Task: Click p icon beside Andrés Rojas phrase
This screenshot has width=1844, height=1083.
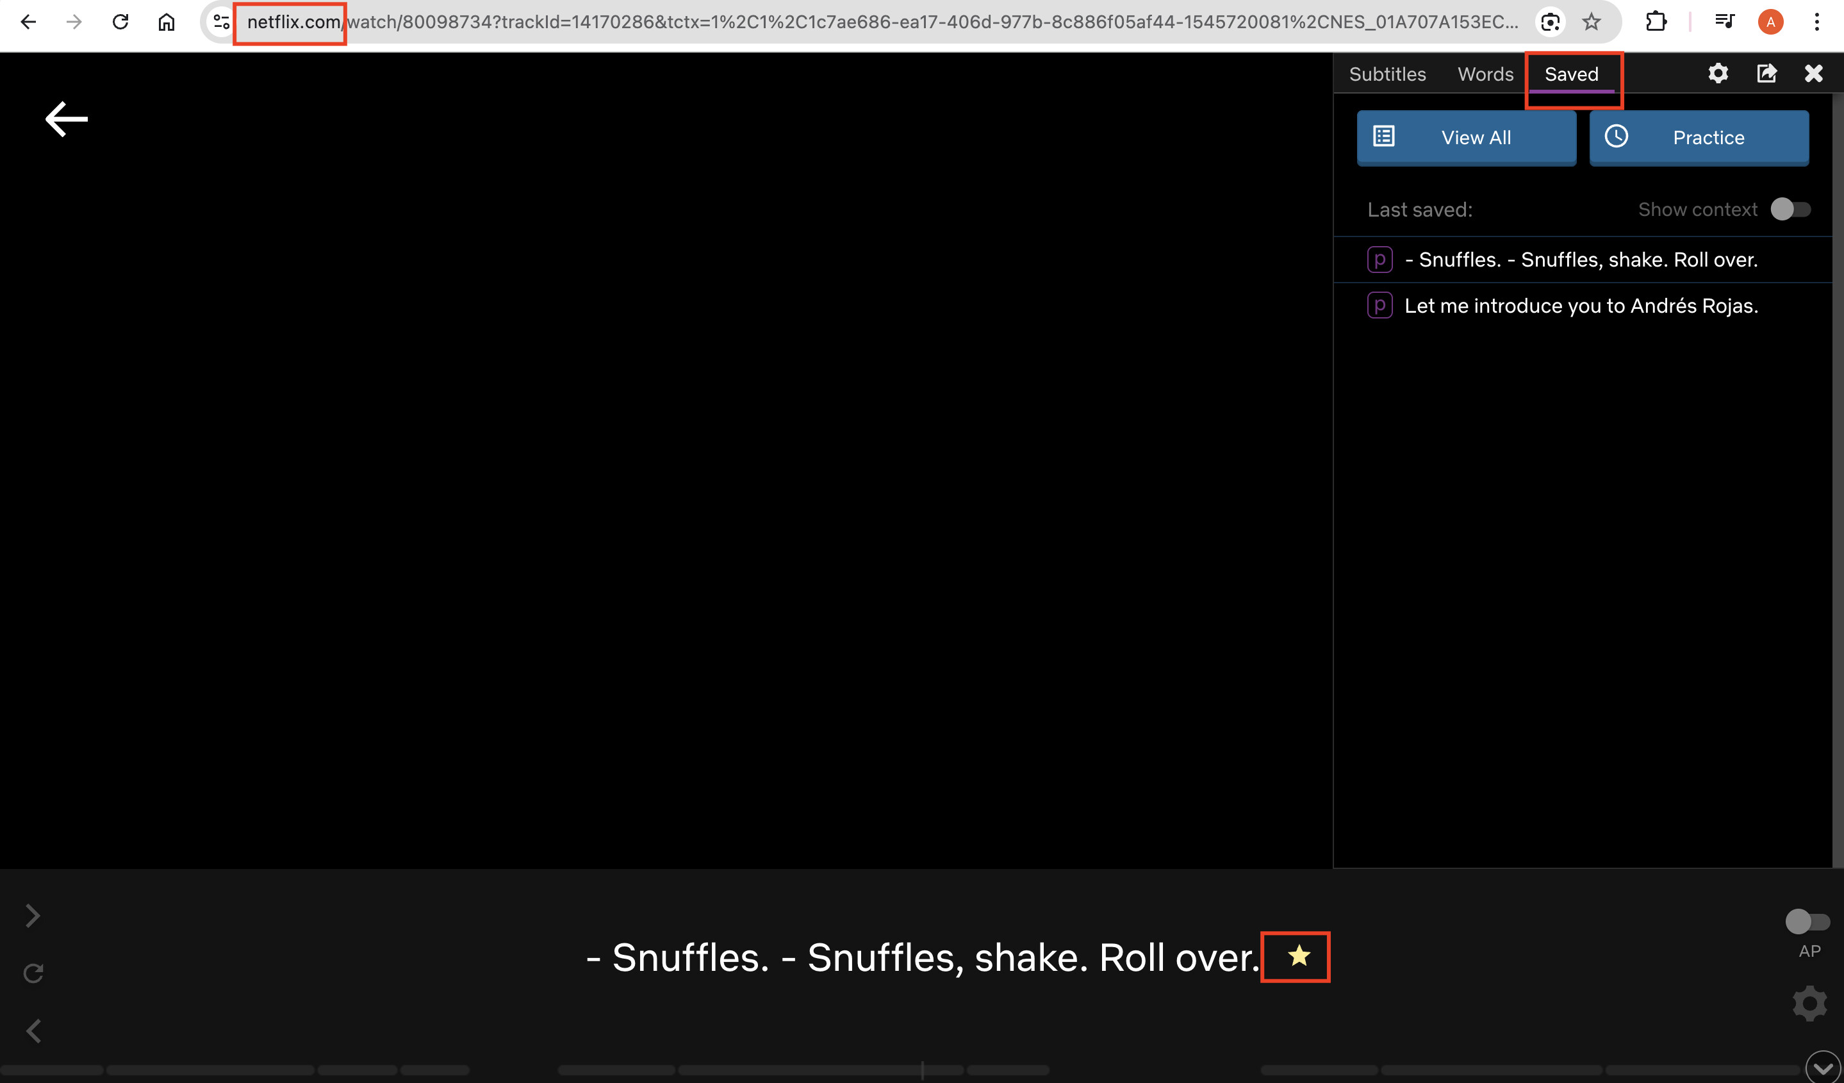Action: (x=1379, y=305)
